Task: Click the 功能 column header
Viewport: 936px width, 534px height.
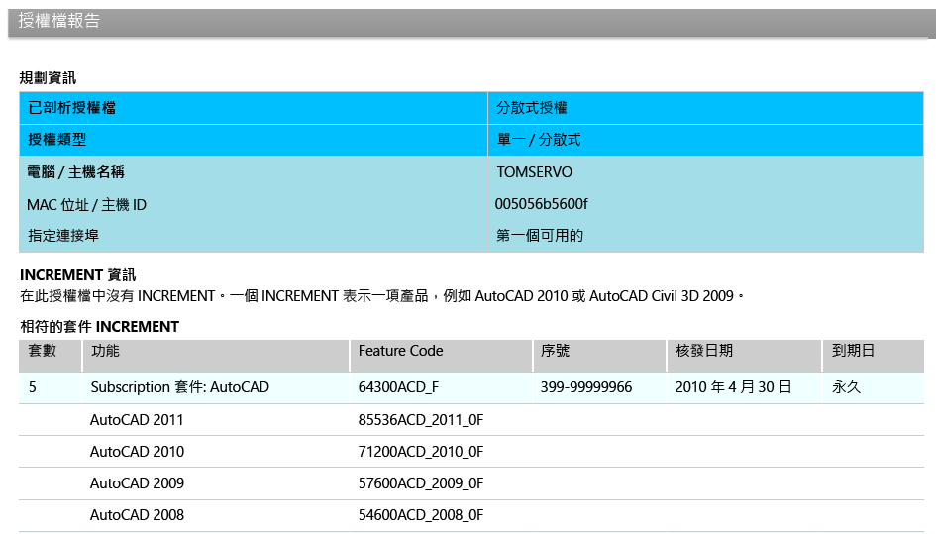Action: (216, 356)
